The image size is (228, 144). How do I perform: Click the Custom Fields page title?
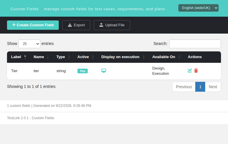pos(25,9)
